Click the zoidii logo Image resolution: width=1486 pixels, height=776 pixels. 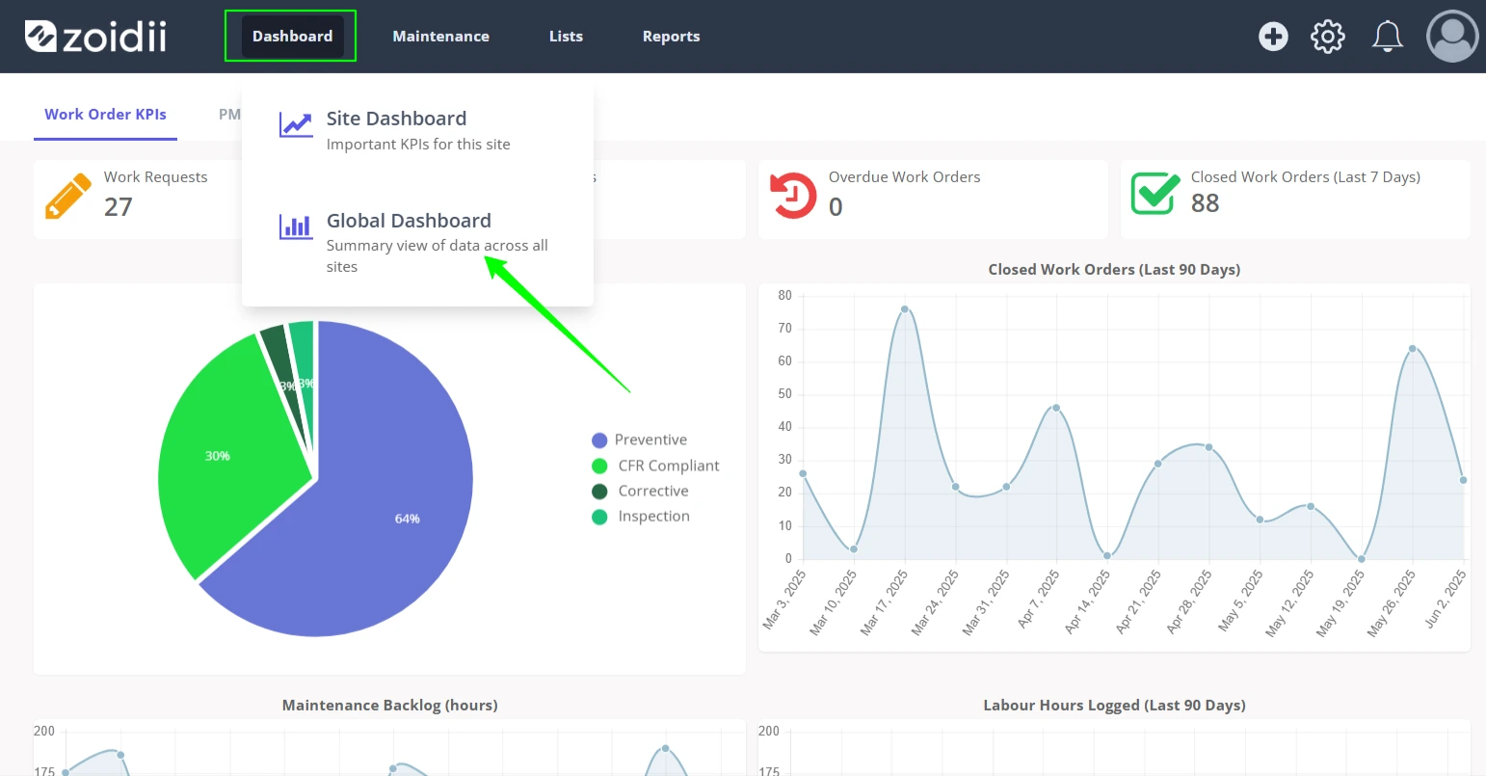(x=95, y=37)
